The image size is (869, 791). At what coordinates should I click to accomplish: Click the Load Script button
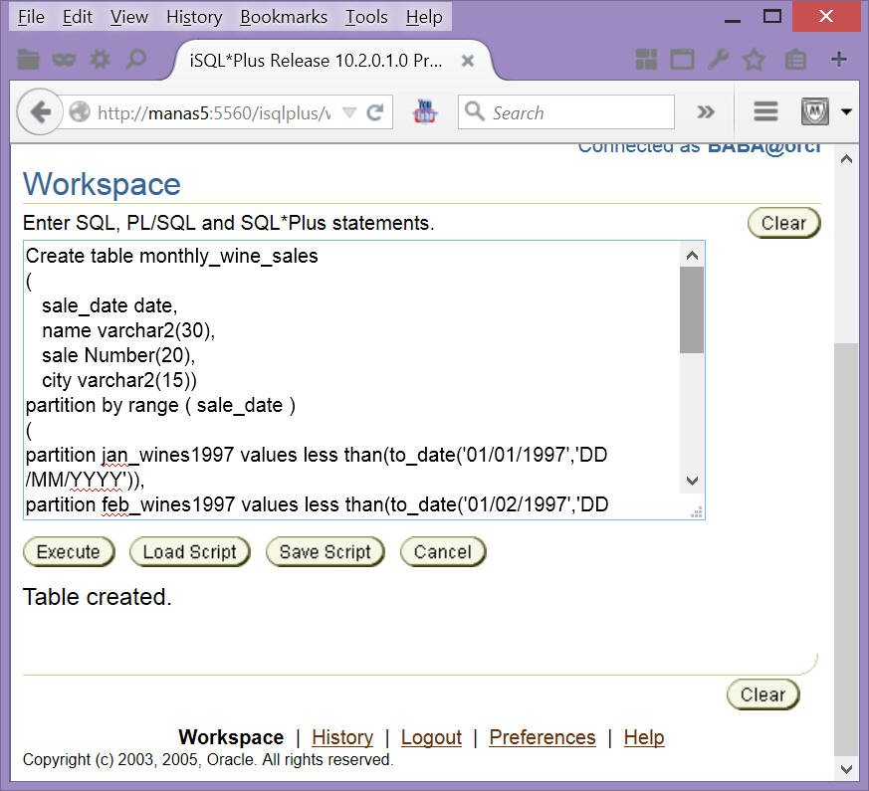[x=189, y=551]
